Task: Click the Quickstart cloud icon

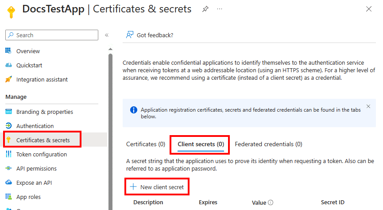Action: (8, 65)
